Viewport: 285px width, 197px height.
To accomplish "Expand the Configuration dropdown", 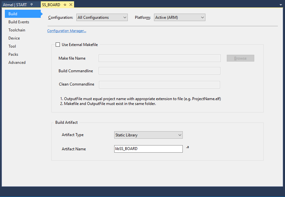I will tap(102, 17).
